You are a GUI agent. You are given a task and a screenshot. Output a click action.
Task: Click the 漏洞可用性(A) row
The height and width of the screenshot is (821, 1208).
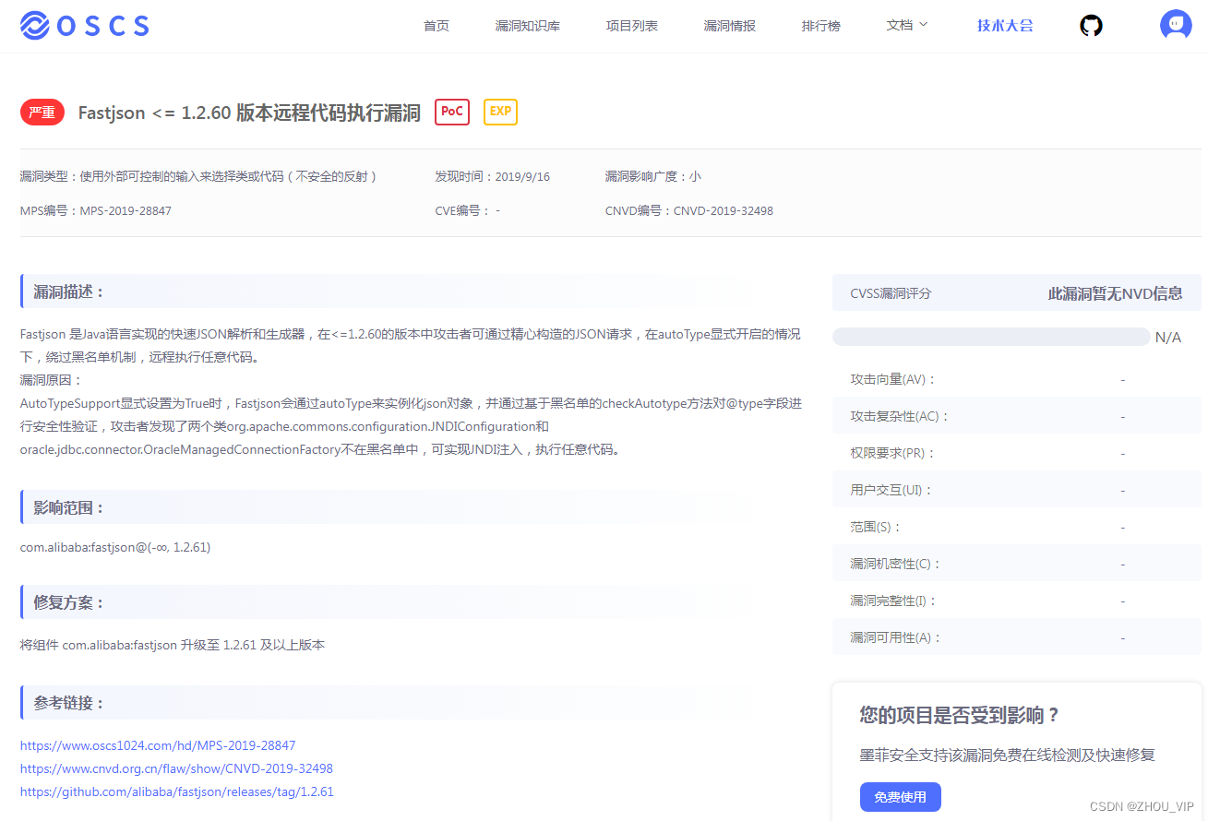pos(1017,637)
